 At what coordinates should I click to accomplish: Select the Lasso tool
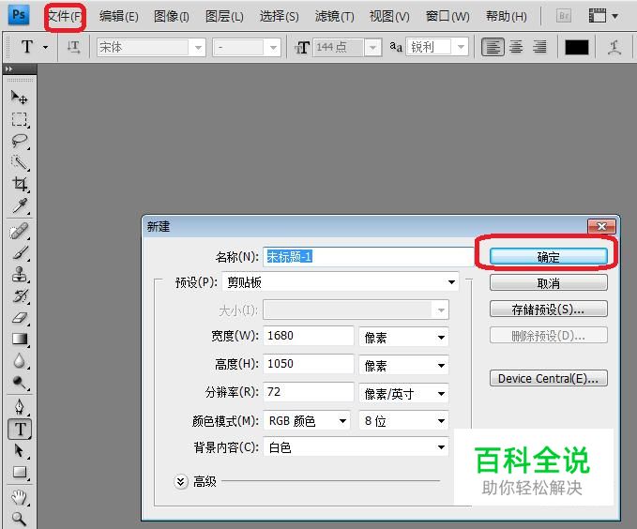(19, 141)
